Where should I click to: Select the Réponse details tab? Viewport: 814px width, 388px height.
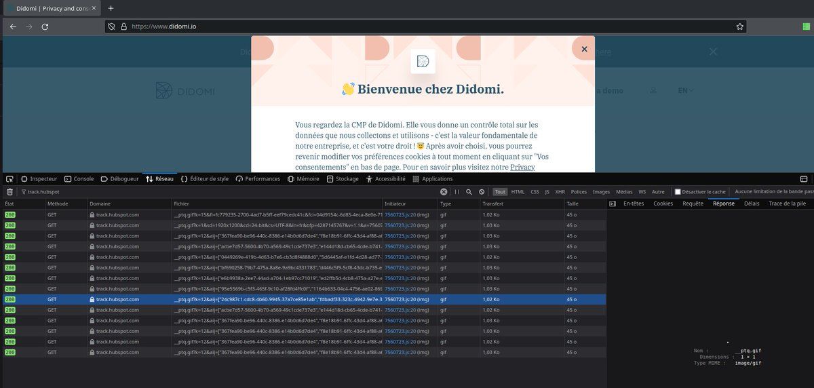coord(723,203)
